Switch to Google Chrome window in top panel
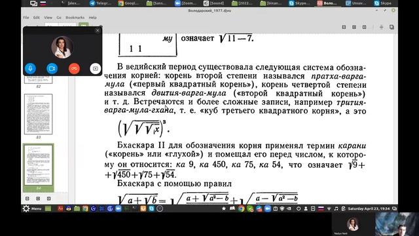419x236 pixels. click(129, 3)
